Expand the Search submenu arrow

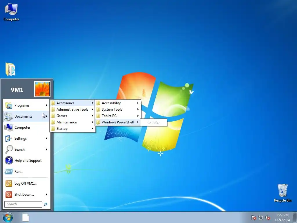tap(47, 150)
